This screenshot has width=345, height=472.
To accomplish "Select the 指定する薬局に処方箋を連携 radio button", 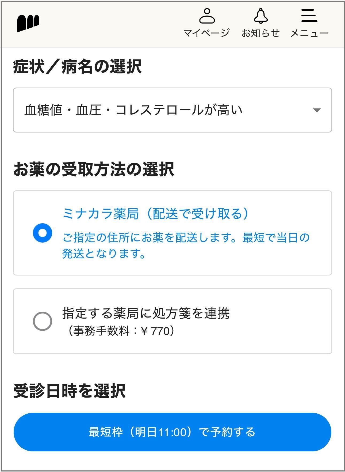I will click(x=43, y=321).
